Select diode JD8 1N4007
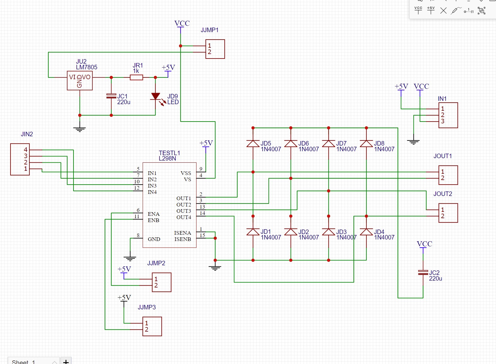Viewport: 496px width, 364px height. [x=366, y=144]
